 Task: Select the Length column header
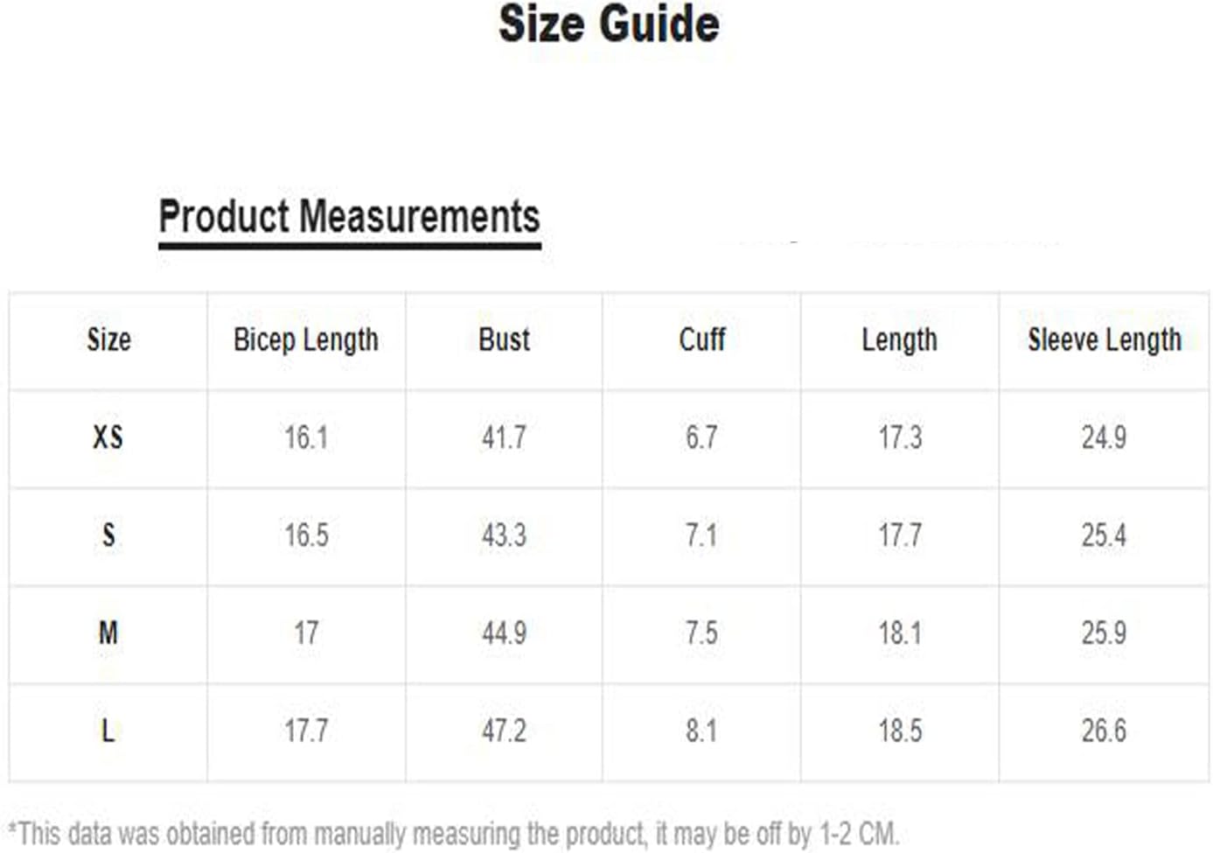coord(899,340)
